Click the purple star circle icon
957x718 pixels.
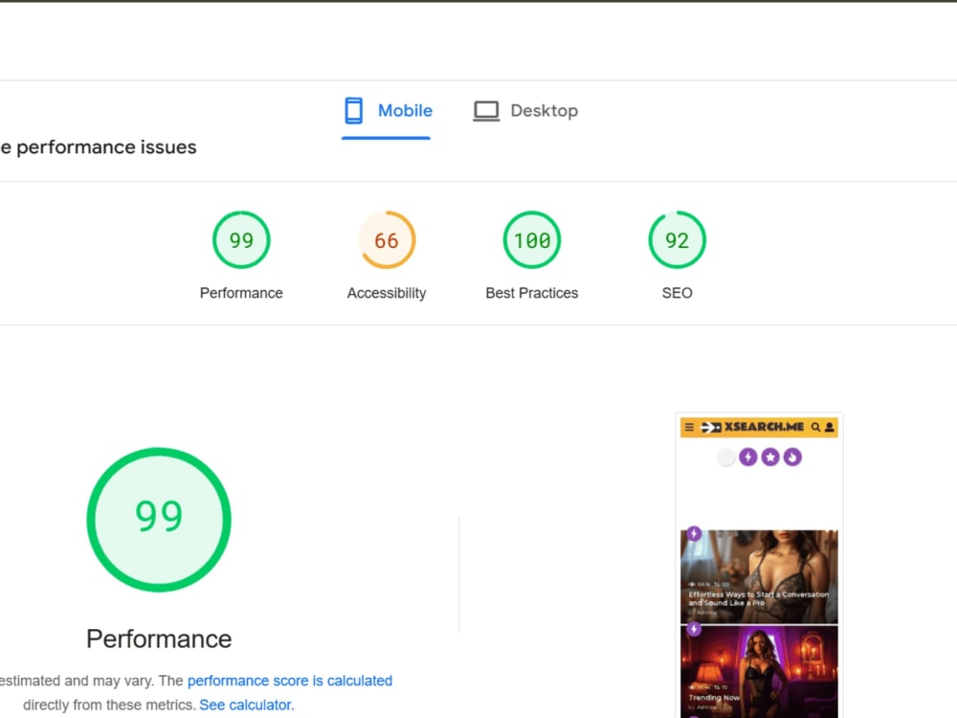(x=770, y=457)
